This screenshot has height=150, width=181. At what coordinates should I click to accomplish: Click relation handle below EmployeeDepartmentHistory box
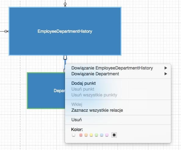tap(65, 58)
